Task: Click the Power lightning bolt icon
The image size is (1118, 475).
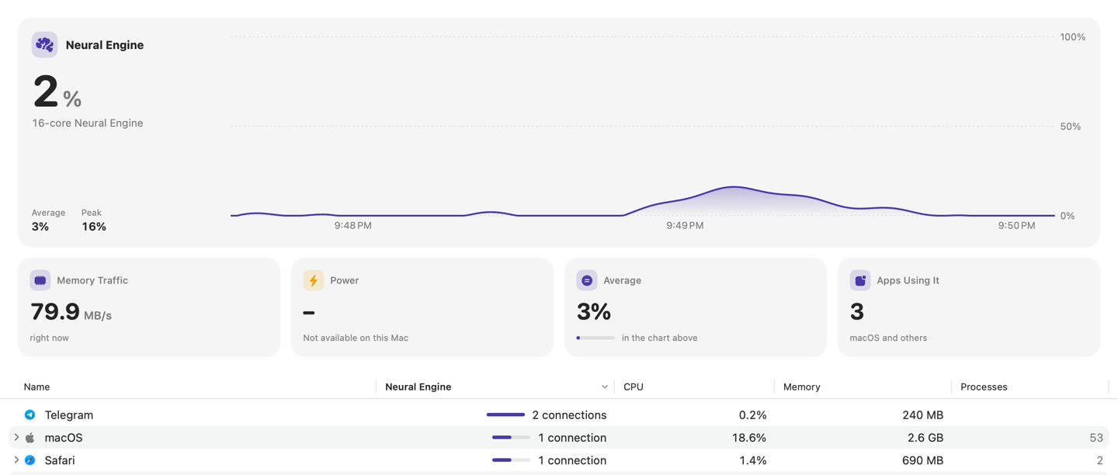Action: tap(314, 280)
